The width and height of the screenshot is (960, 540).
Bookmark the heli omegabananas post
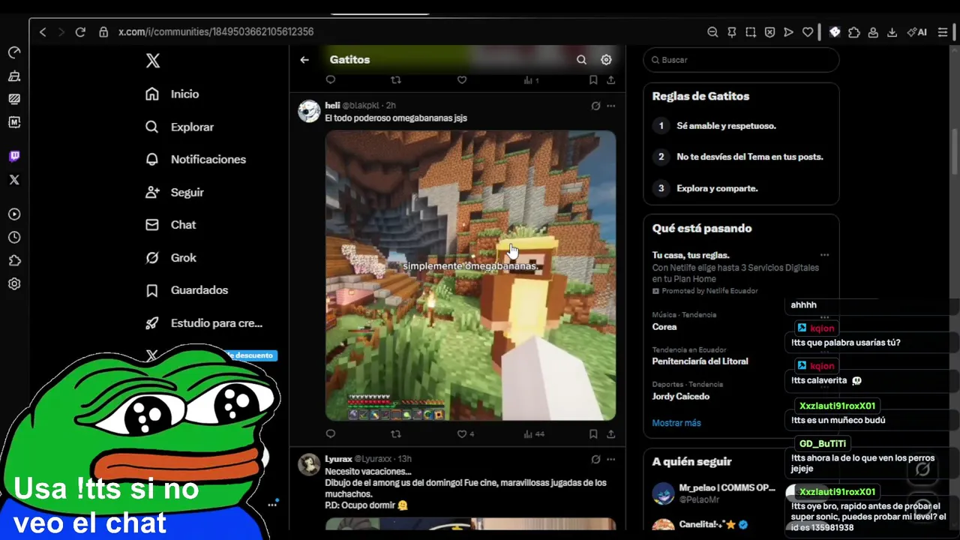click(x=593, y=433)
